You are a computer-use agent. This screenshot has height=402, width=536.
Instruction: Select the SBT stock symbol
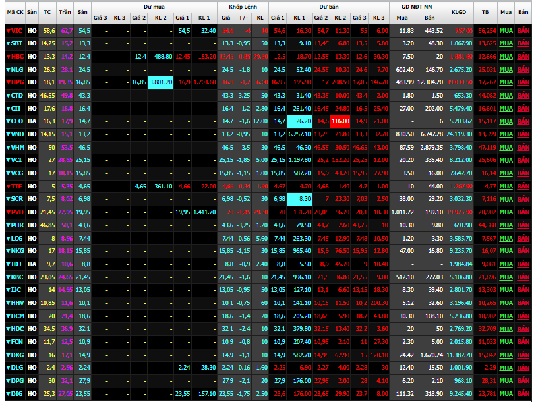tap(16, 43)
